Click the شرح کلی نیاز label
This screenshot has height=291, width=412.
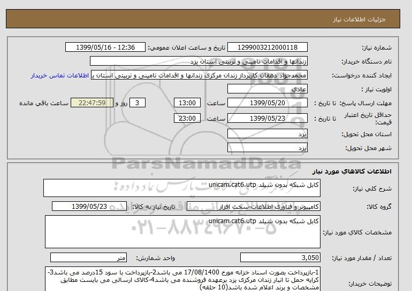point(372,188)
